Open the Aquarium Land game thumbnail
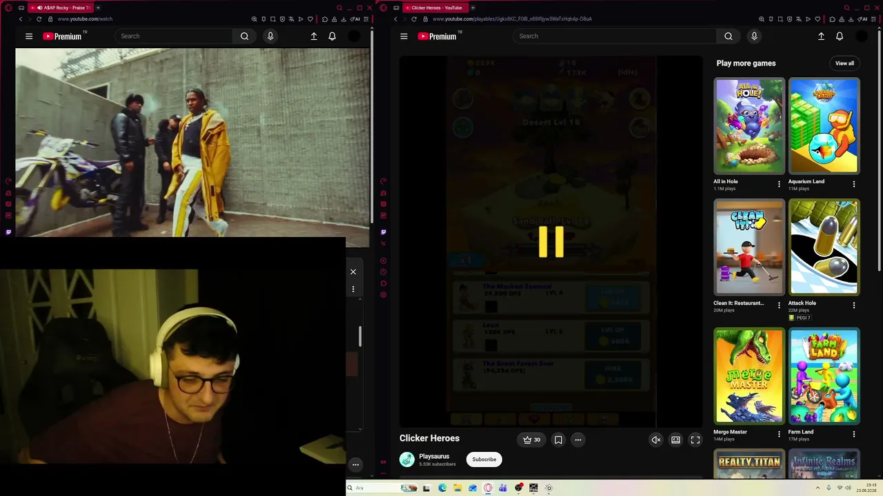Image resolution: width=883 pixels, height=496 pixels. pos(824,125)
